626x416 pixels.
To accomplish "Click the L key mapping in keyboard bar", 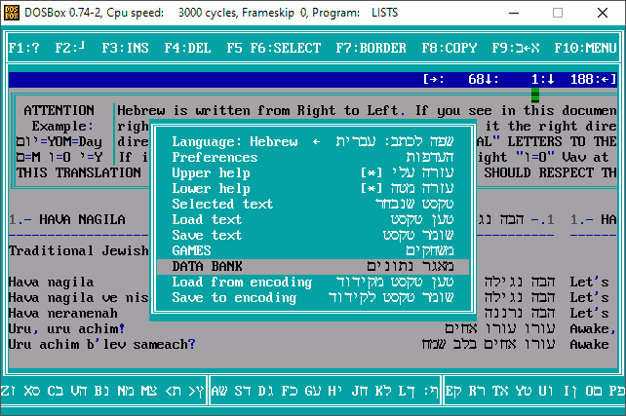I will tap(407, 391).
